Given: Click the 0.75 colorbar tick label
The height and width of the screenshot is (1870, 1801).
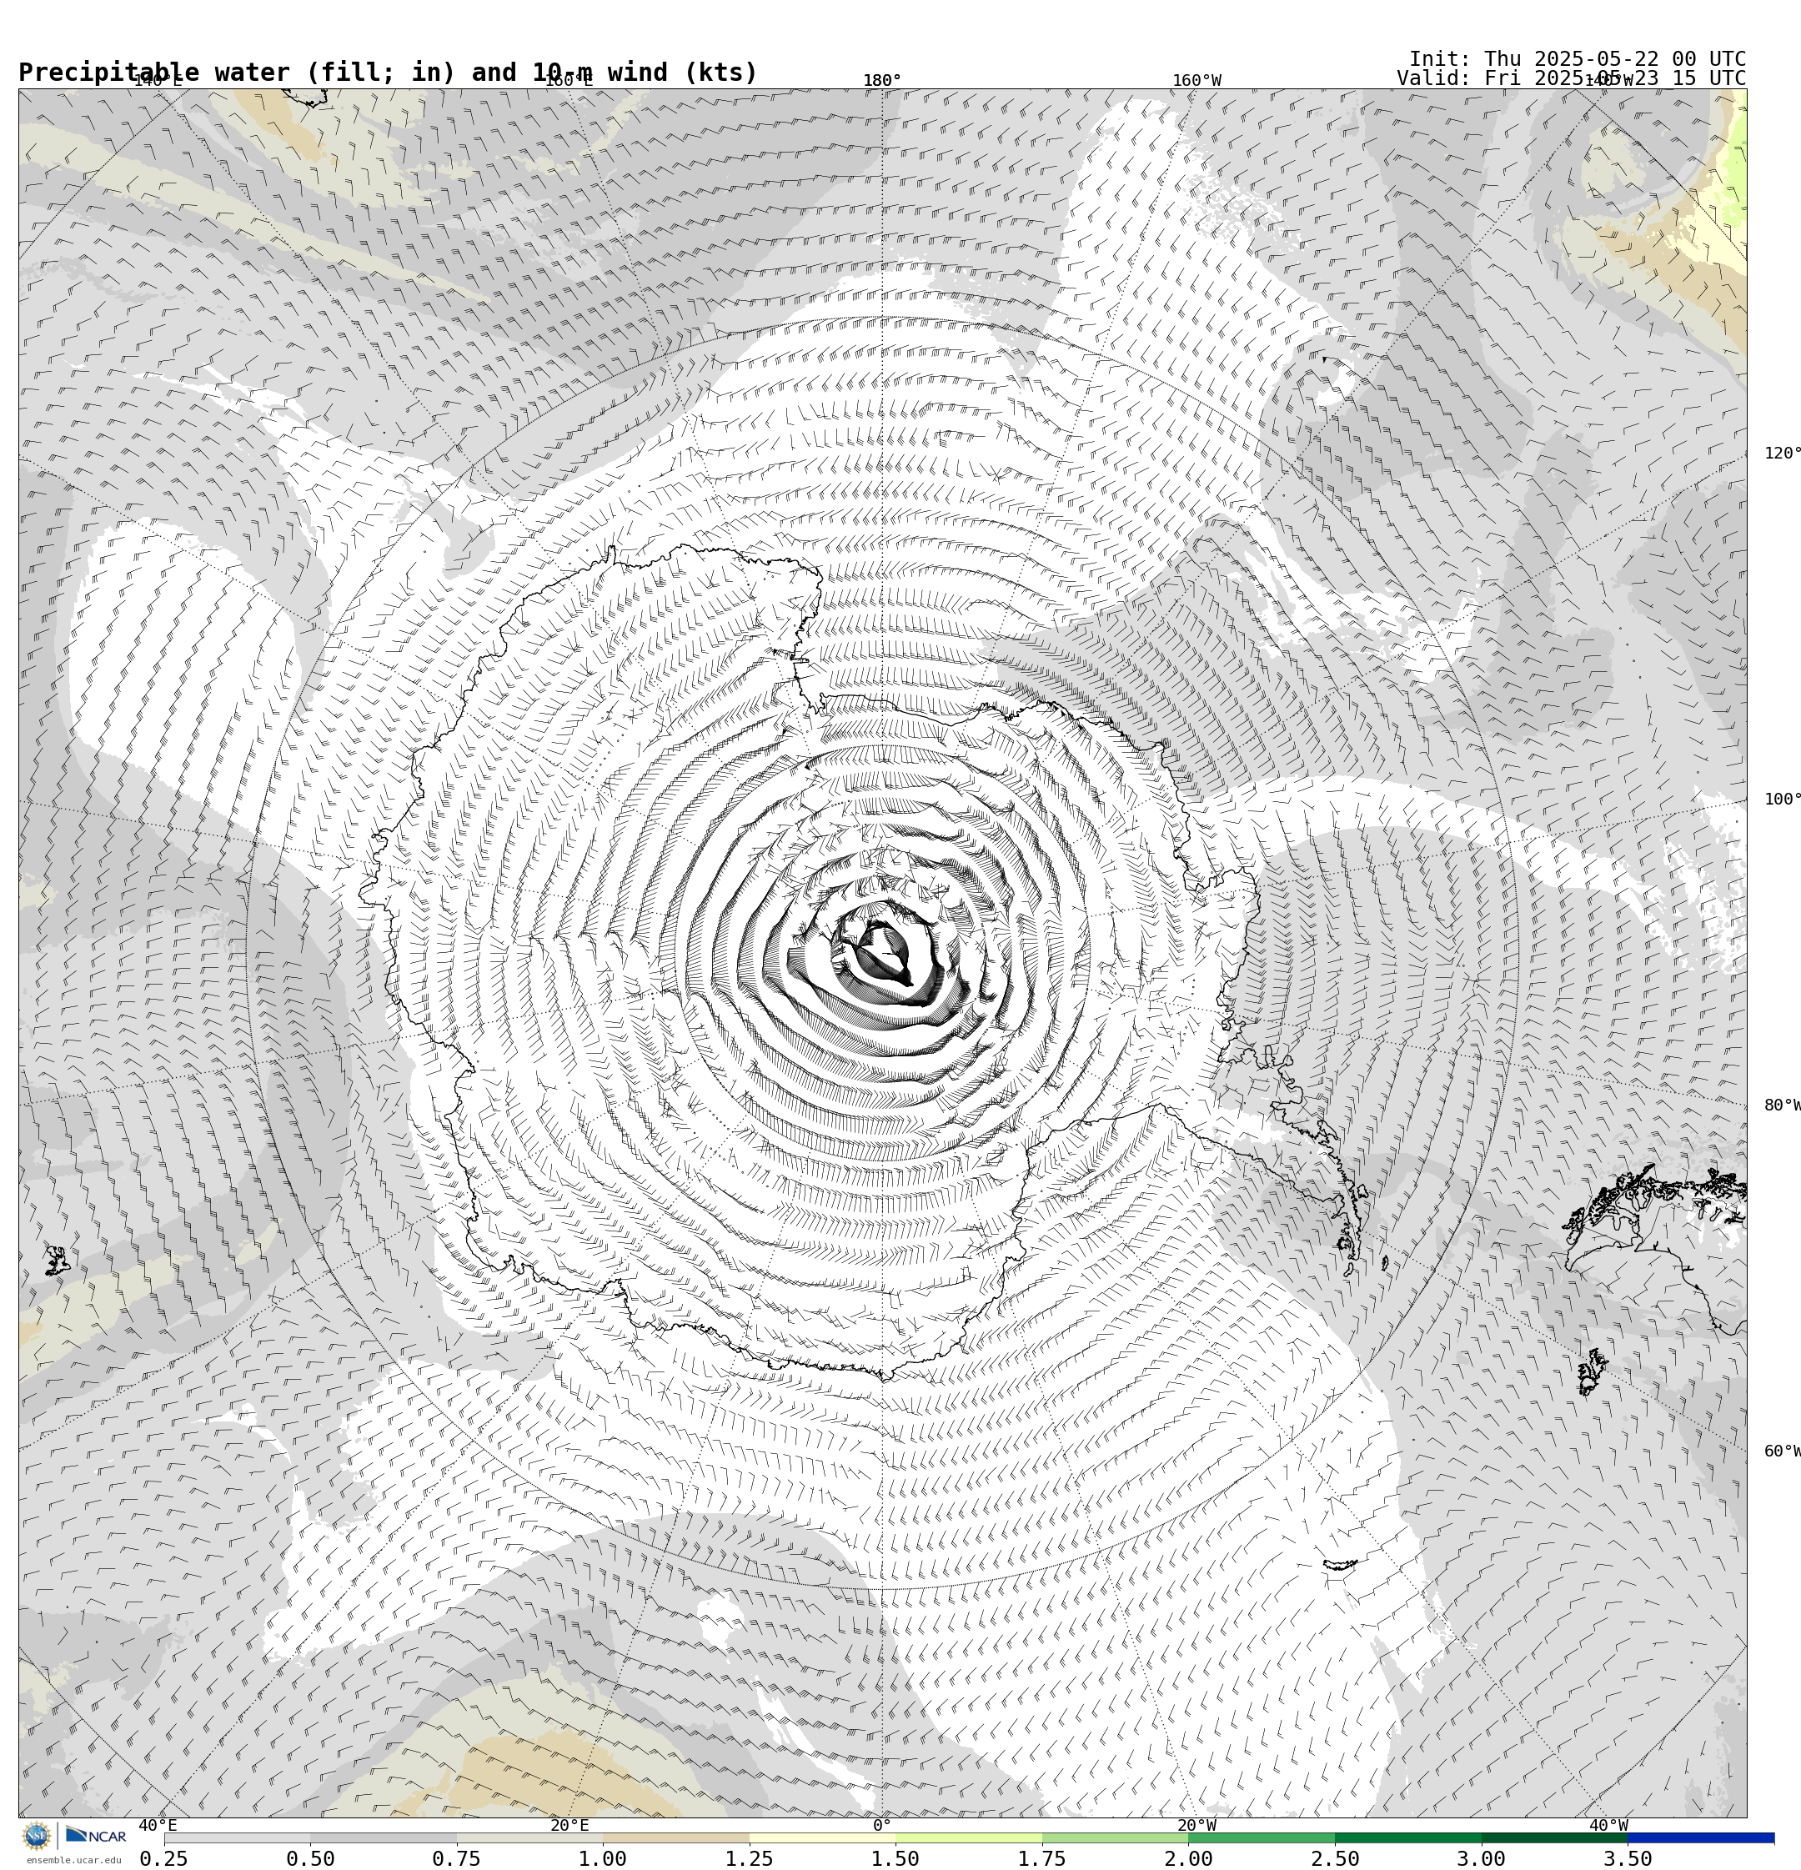Looking at the screenshot, I should point(456,1858).
